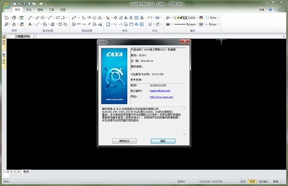This screenshot has width=288, height=186.
Task: Click the Redo arrow in quick access toolbar
Action: 41,4
